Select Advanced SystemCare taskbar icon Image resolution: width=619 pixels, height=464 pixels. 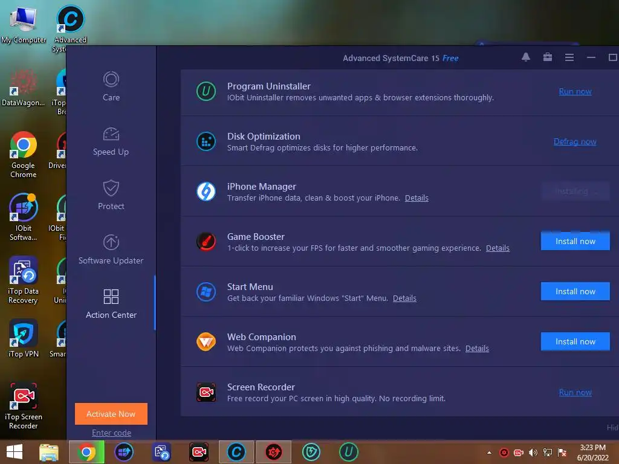[x=236, y=452]
